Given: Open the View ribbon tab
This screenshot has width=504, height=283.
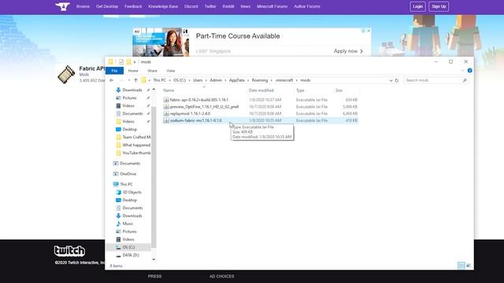Looking at the screenshot, I should click(x=171, y=71).
